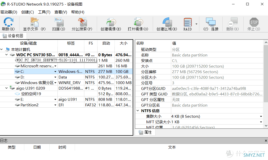
Task: Click the aigo U391 USB drive icon
Action: pyautogui.click(x=12, y=88)
